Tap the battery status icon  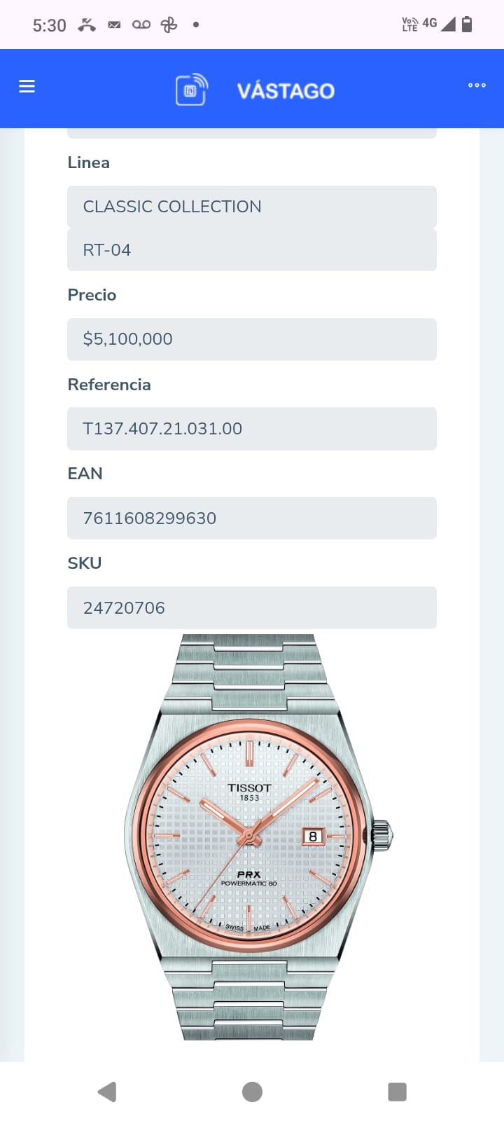coord(468,25)
